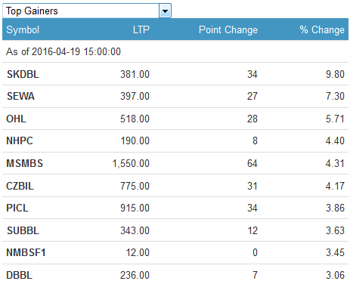Open the OHL symbol link

point(16,119)
